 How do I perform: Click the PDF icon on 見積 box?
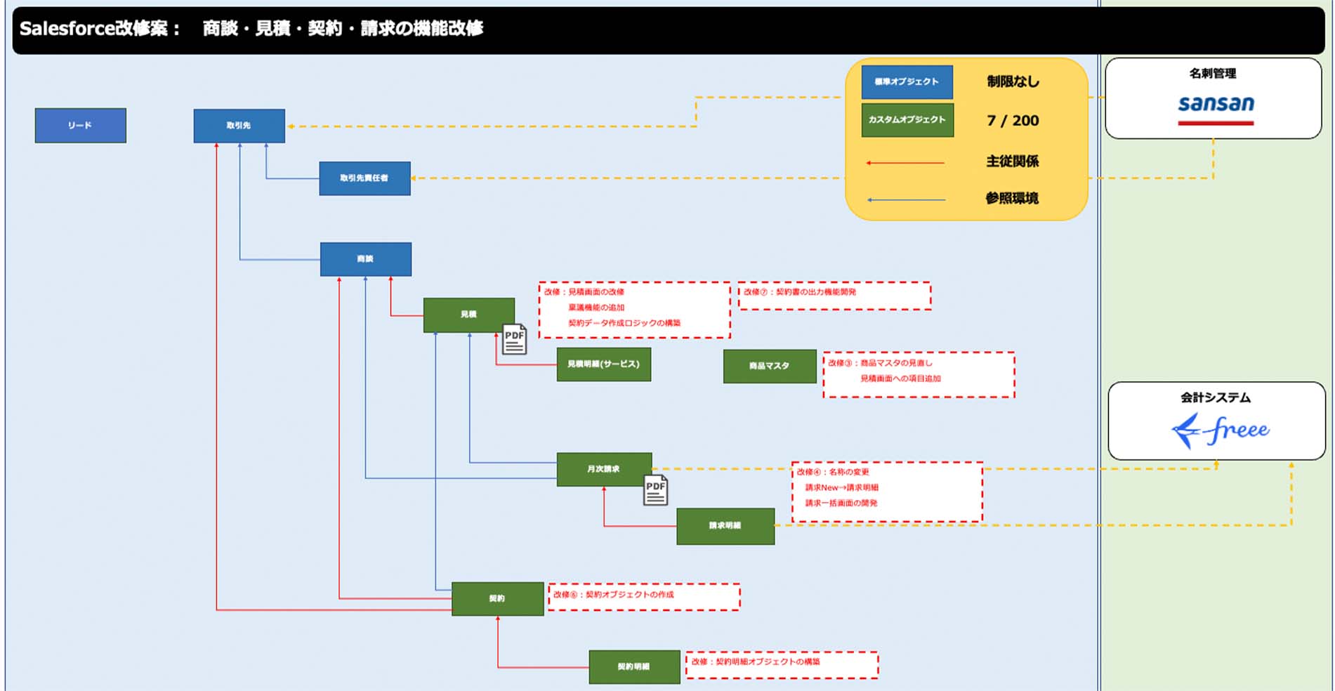[514, 340]
